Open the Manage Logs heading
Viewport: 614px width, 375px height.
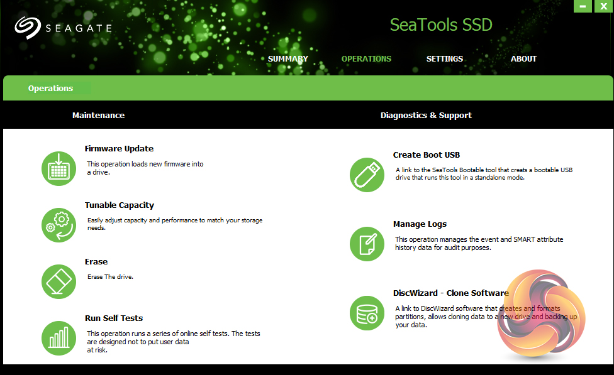(420, 224)
